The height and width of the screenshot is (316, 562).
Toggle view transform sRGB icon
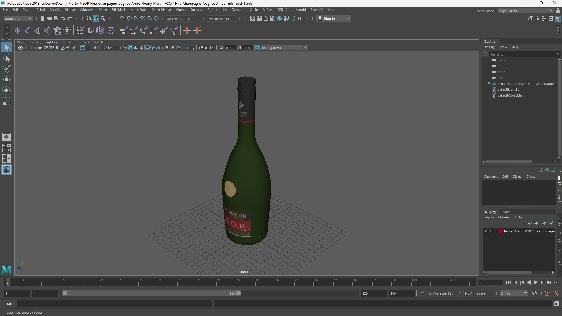tap(257, 48)
